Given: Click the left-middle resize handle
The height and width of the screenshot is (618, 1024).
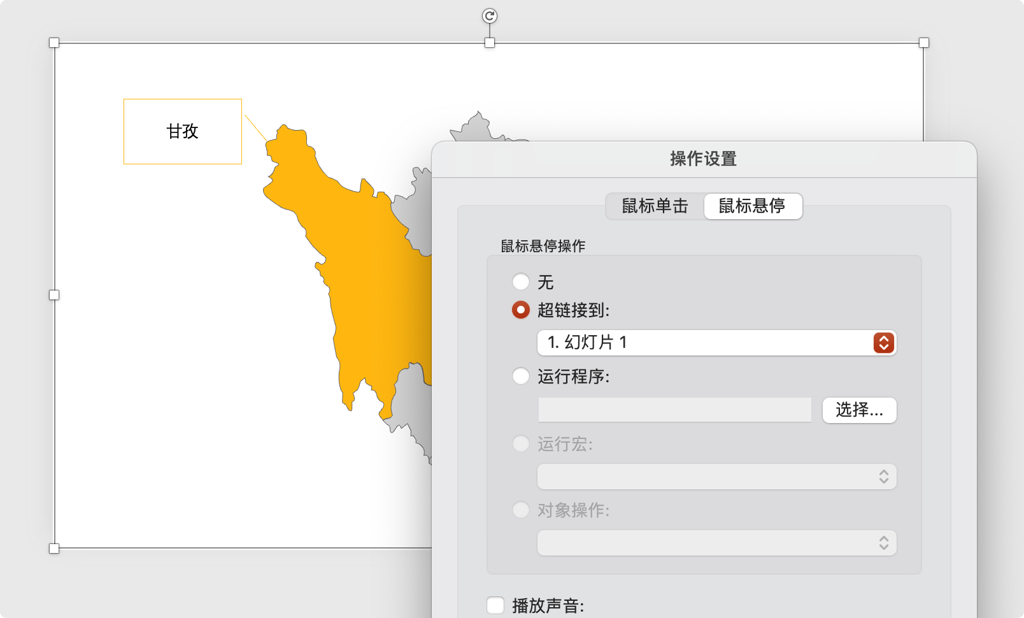Looking at the screenshot, I should pyautogui.click(x=54, y=295).
